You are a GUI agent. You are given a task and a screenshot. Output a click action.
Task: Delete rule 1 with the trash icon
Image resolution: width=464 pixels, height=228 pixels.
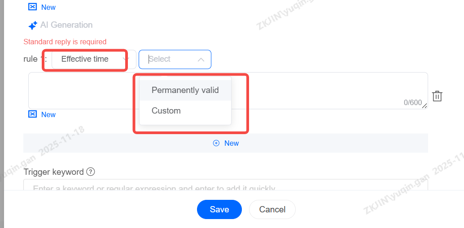pyautogui.click(x=437, y=96)
